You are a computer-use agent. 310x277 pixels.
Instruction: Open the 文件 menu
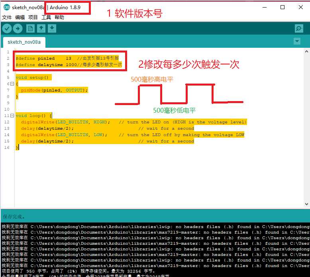tap(7, 18)
